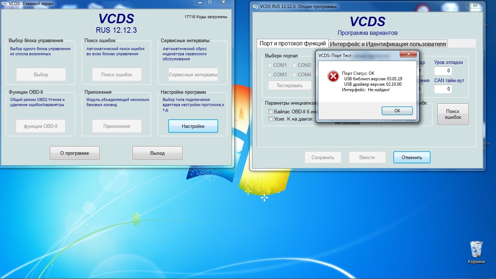Click the Настройки button
Screen dimensions: 496x279
coord(193,126)
